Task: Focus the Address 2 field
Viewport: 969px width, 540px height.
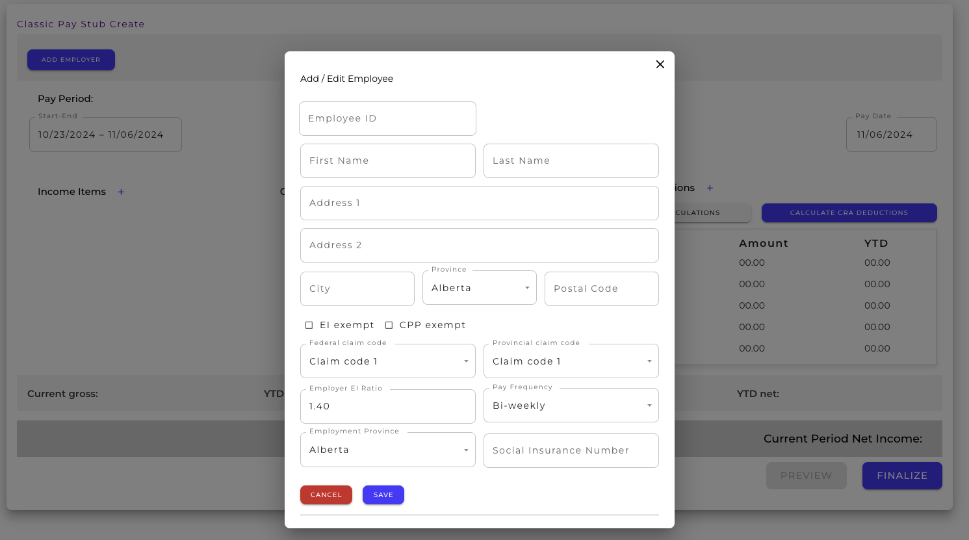Action: [480, 245]
